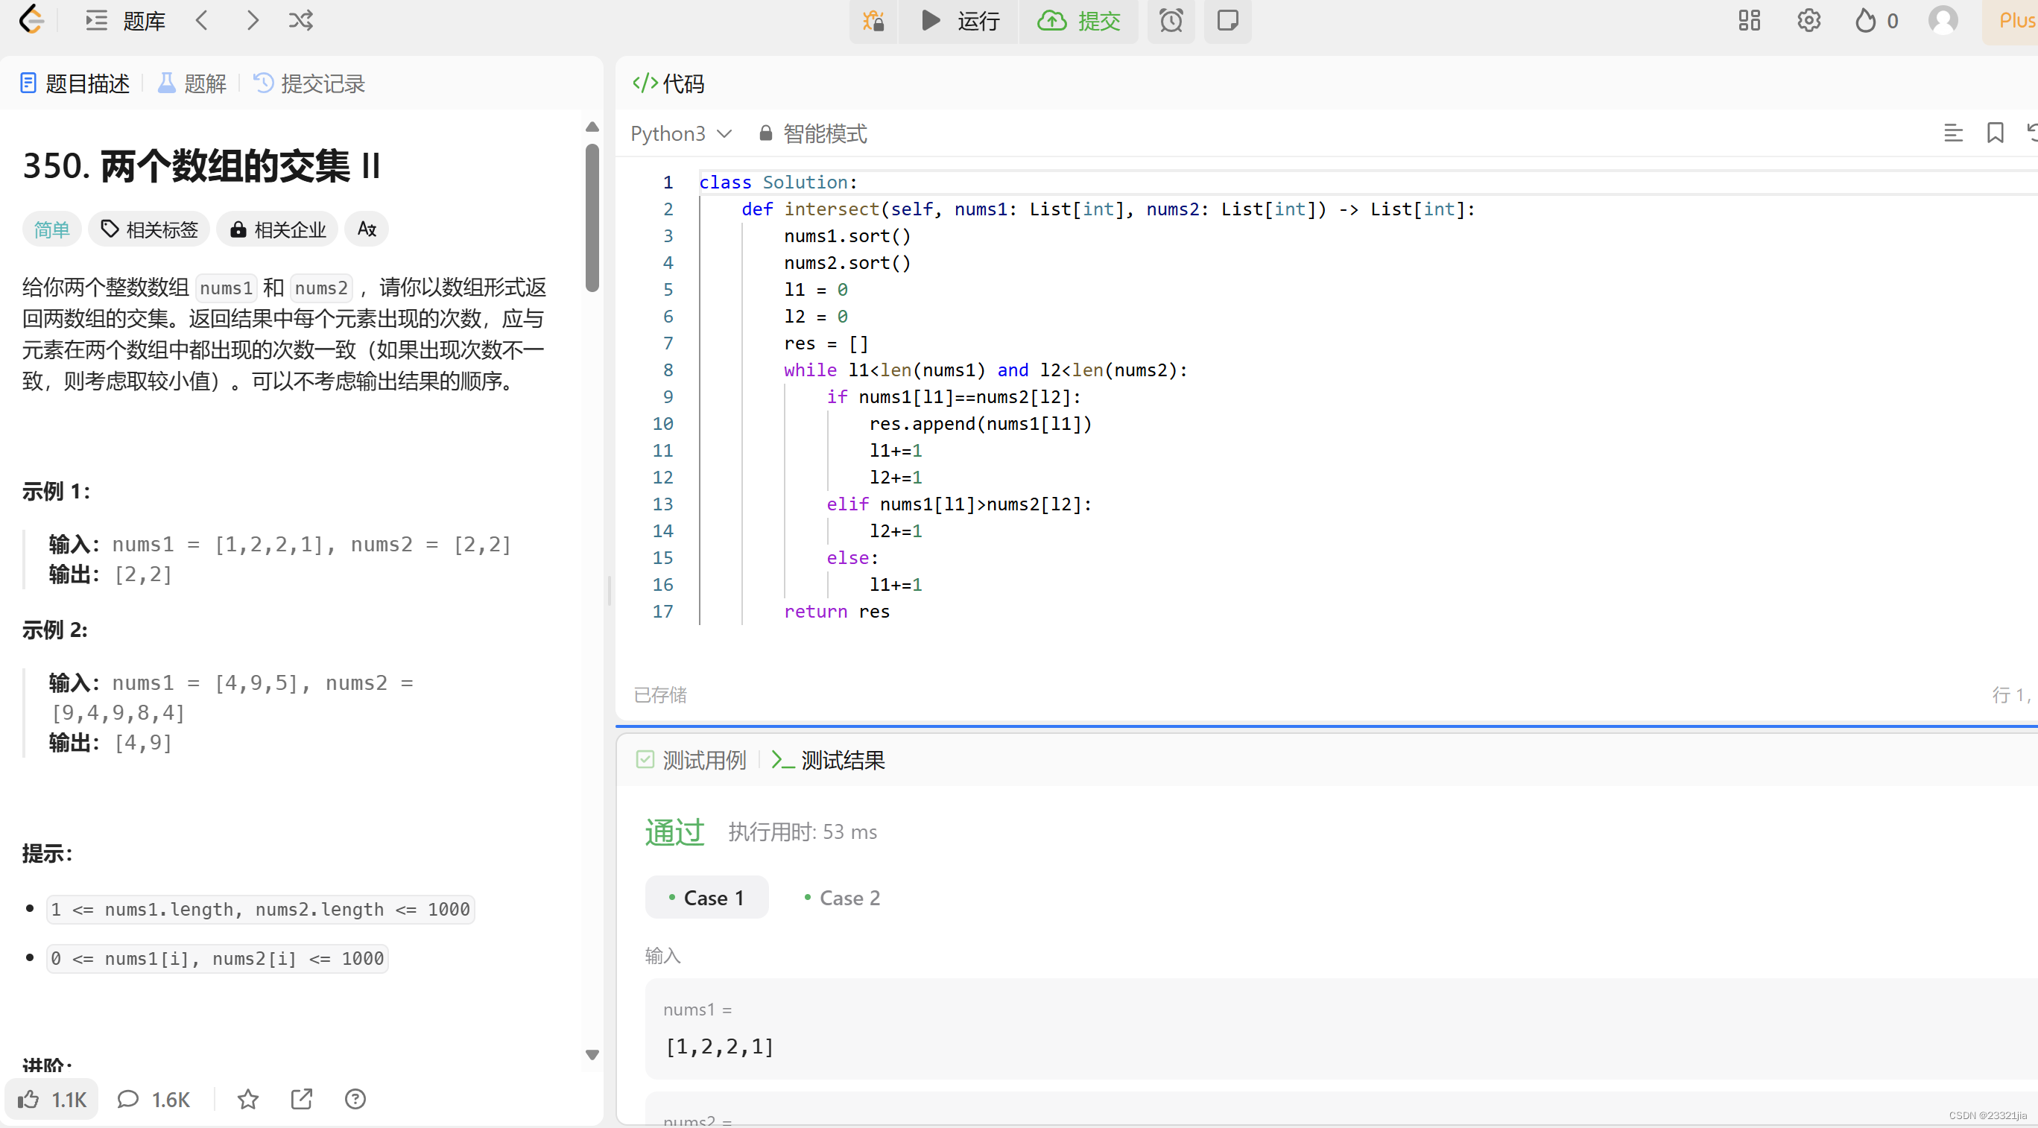Switch to 测试用例 test cases tab
The height and width of the screenshot is (1128, 2038).
(x=691, y=760)
